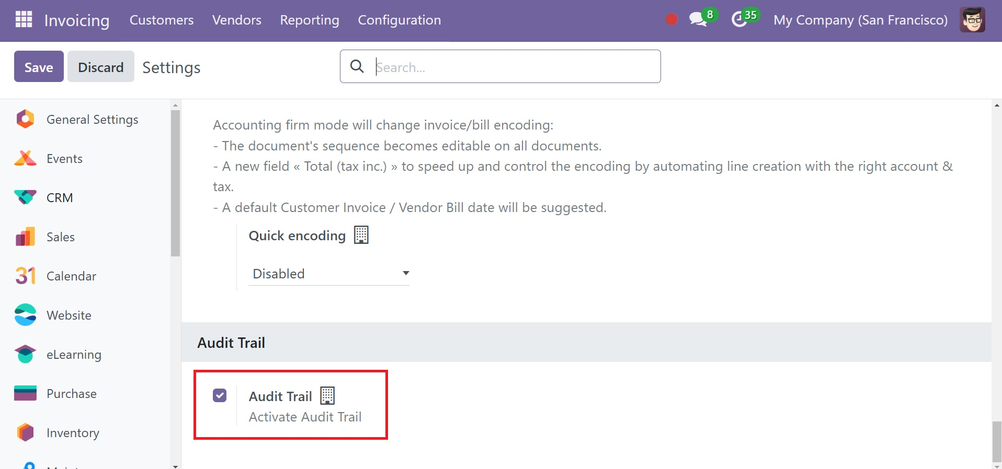The height and width of the screenshot is (469, 1002).
Task: Uncheck the Audit Trail checkbox
Action: point(220,395)
